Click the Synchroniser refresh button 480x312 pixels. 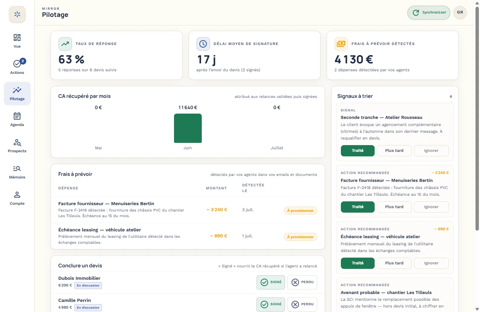tap(429, 12)
